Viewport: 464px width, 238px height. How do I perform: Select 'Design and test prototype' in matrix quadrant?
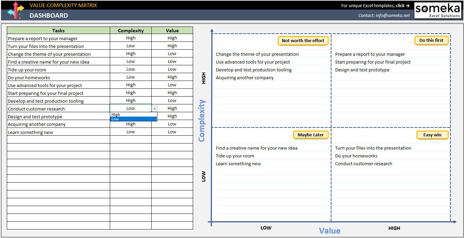pyautogui.click(x=362, y=70)
